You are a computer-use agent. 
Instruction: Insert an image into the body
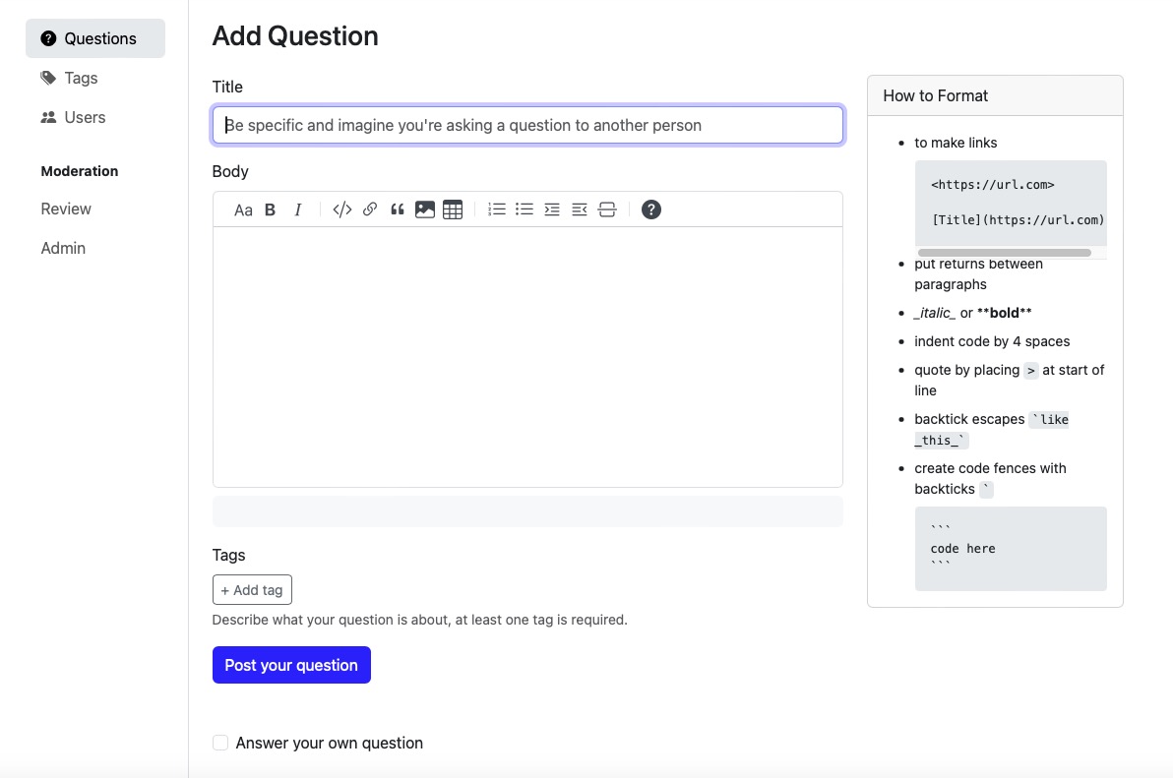point(424,209)
